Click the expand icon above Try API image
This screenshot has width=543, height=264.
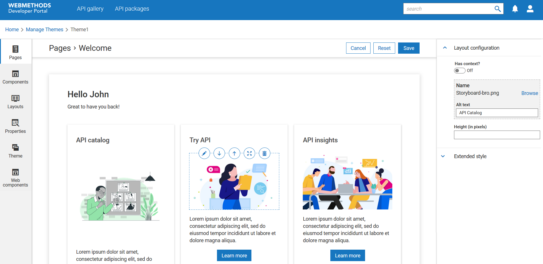coord(249,154)
